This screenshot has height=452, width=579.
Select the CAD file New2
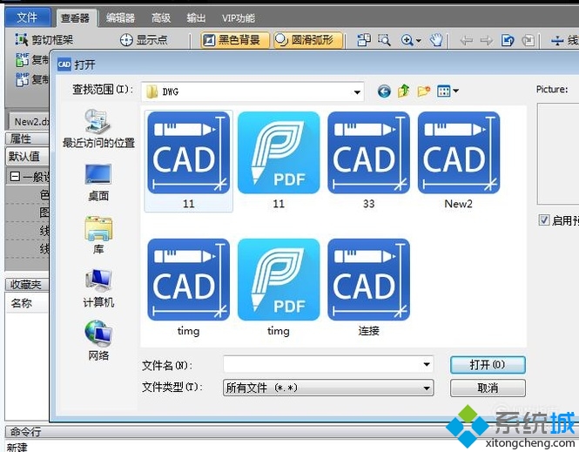pos(459,161)
